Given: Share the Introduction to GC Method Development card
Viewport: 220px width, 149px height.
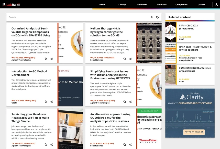Looking at the screenshot, I should (x=52, y=102).
